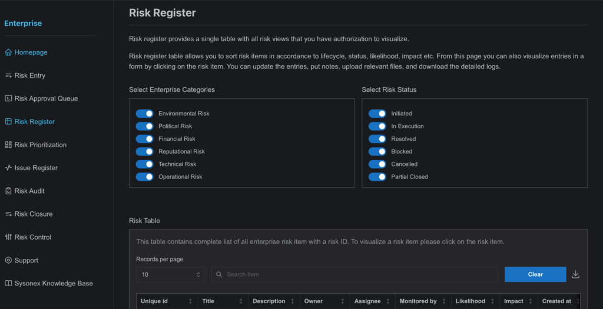Click the Risk Audit clipboard icon
Image resolution: width=603 pixels, height=309 pixels.
tap(8, 191)
